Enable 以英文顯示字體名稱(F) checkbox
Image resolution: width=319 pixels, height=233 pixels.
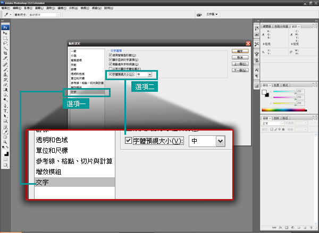pyautogui.click(x=111, y=68)
